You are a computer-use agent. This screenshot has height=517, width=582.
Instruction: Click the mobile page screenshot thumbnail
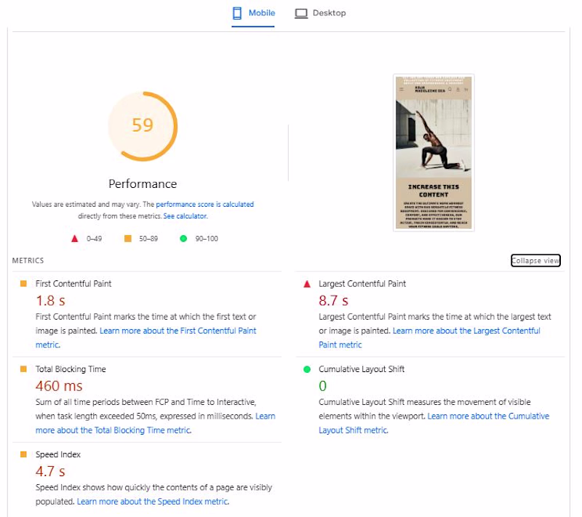434,153
